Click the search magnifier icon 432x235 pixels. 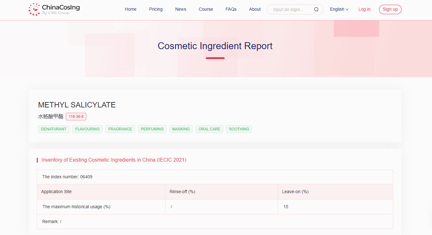[x=316, y=9]
